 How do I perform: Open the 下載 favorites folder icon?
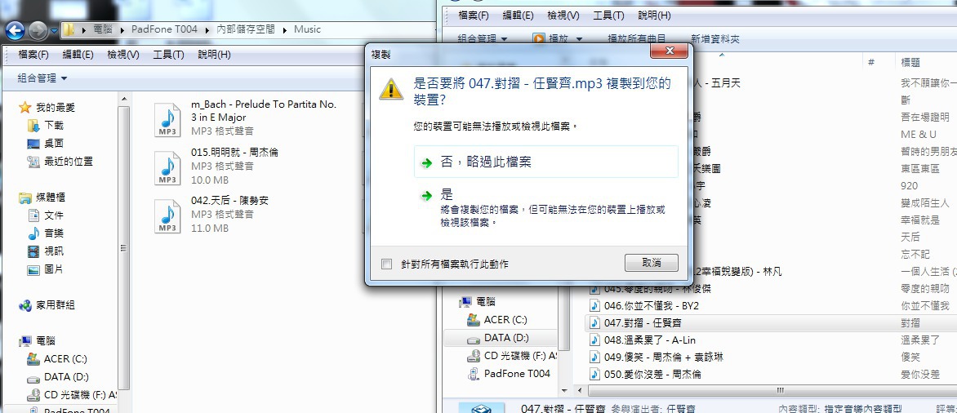point(33,126)
